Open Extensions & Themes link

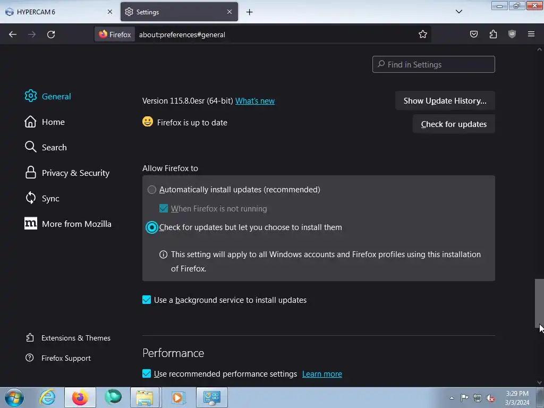coord(69,338)
